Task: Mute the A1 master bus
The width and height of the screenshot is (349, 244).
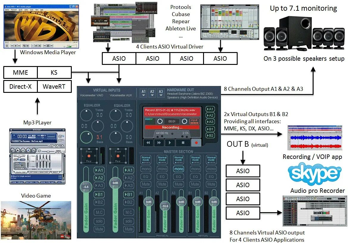Action: pos(146,184)
